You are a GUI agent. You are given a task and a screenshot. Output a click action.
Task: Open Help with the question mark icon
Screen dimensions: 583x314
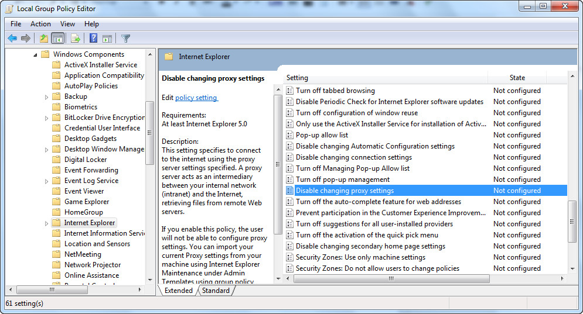click(x=93, y=38)
